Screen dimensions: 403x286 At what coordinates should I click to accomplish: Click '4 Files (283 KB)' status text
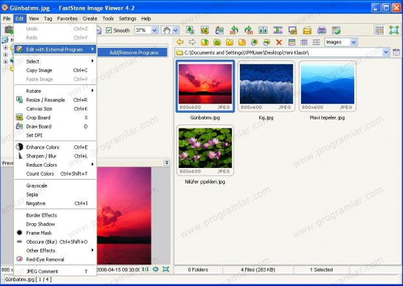[x=258, y=270]
